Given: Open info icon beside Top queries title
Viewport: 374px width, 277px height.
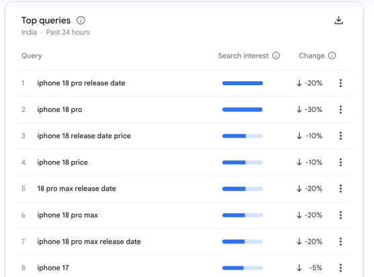Looking at the screenshot, I should click(81, 21).
